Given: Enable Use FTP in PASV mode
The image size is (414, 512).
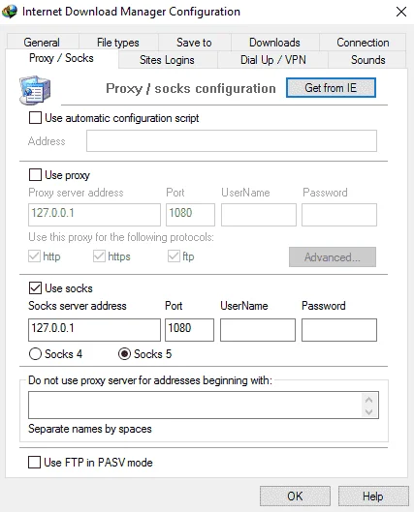Looking at the screenshot, I should pyautogui.click(x=34, y=463).
